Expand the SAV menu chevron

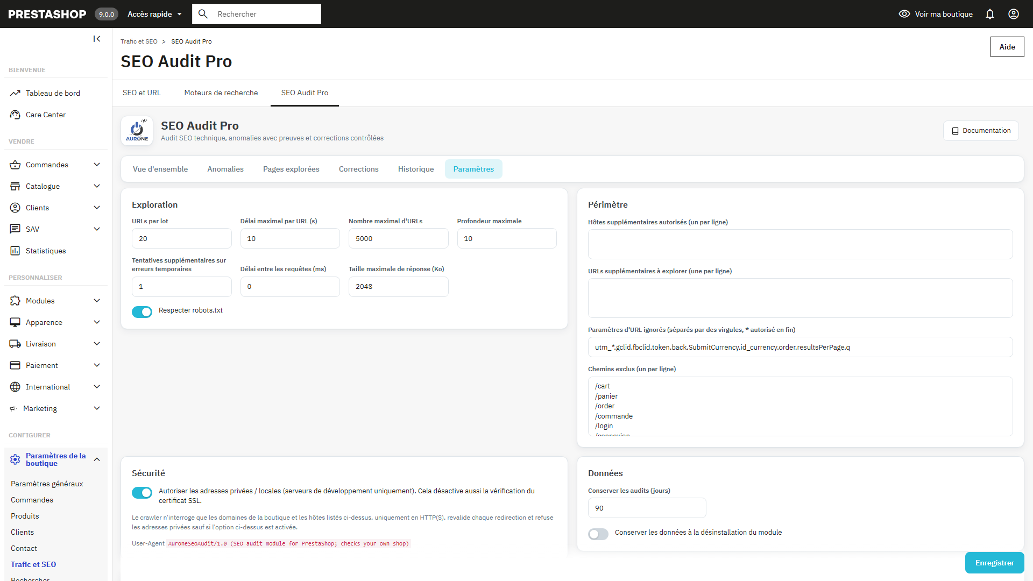click(97, 229)
